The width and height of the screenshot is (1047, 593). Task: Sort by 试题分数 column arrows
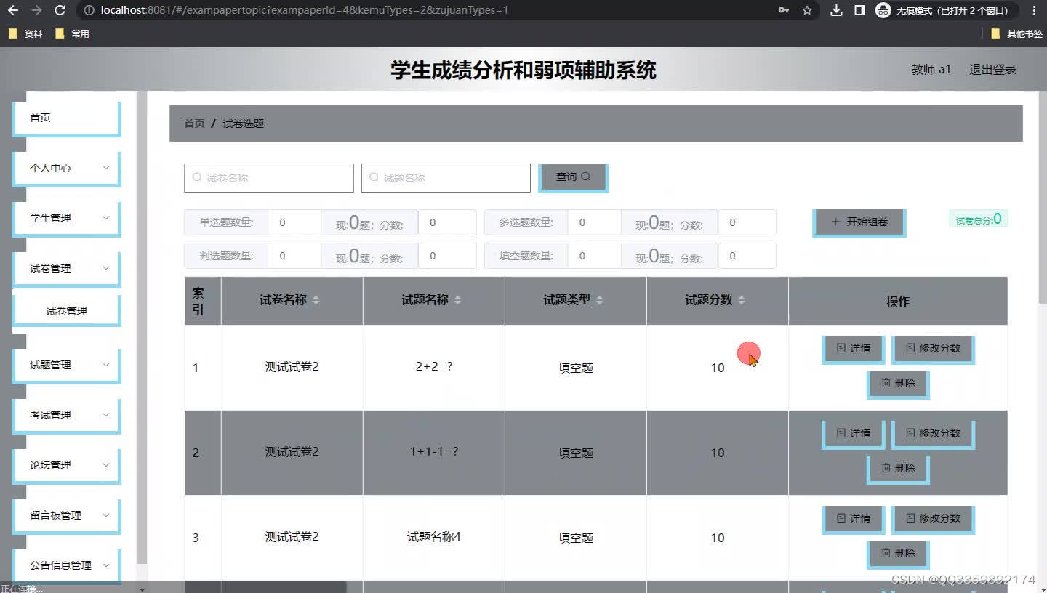pyautogui.click(x=741, y=300)
